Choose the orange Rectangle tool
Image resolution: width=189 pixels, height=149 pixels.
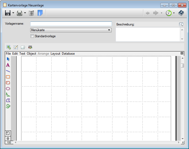pyautogui.click(x=8, y=77)
